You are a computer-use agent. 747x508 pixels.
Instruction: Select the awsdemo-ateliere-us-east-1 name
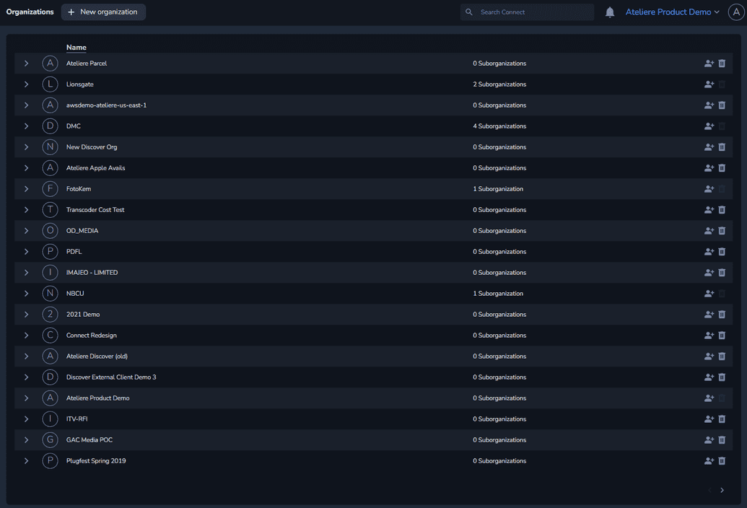pos(106,105)
